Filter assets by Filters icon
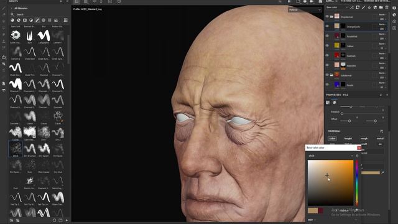The height and width of the screenshot is (224, 398). [x=31, y=20]
